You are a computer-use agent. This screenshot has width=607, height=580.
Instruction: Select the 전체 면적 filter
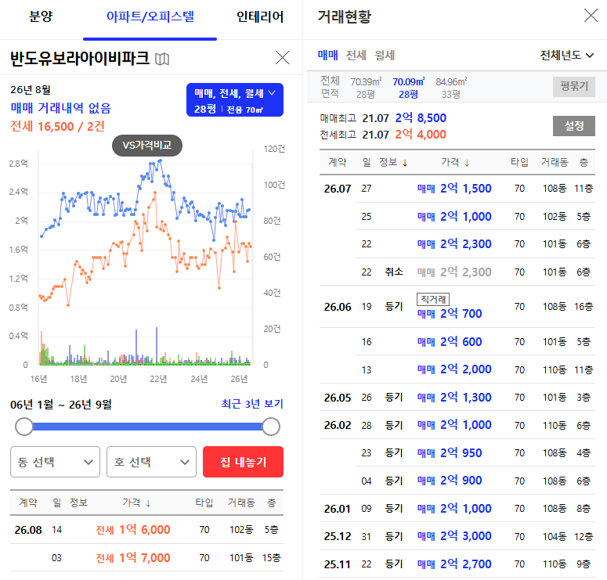pos(330,87)
